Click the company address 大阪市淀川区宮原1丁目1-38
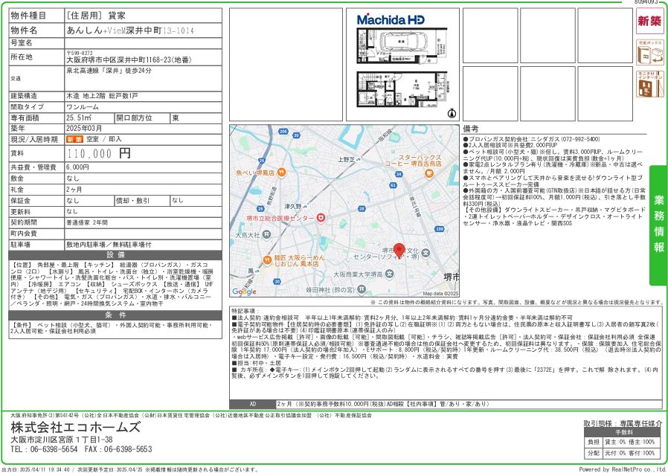This screenshot has width=668, height=473. pyautogui.click(x=62, y=440)
